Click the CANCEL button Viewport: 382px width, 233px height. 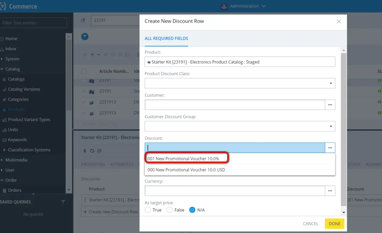(311, 224)
